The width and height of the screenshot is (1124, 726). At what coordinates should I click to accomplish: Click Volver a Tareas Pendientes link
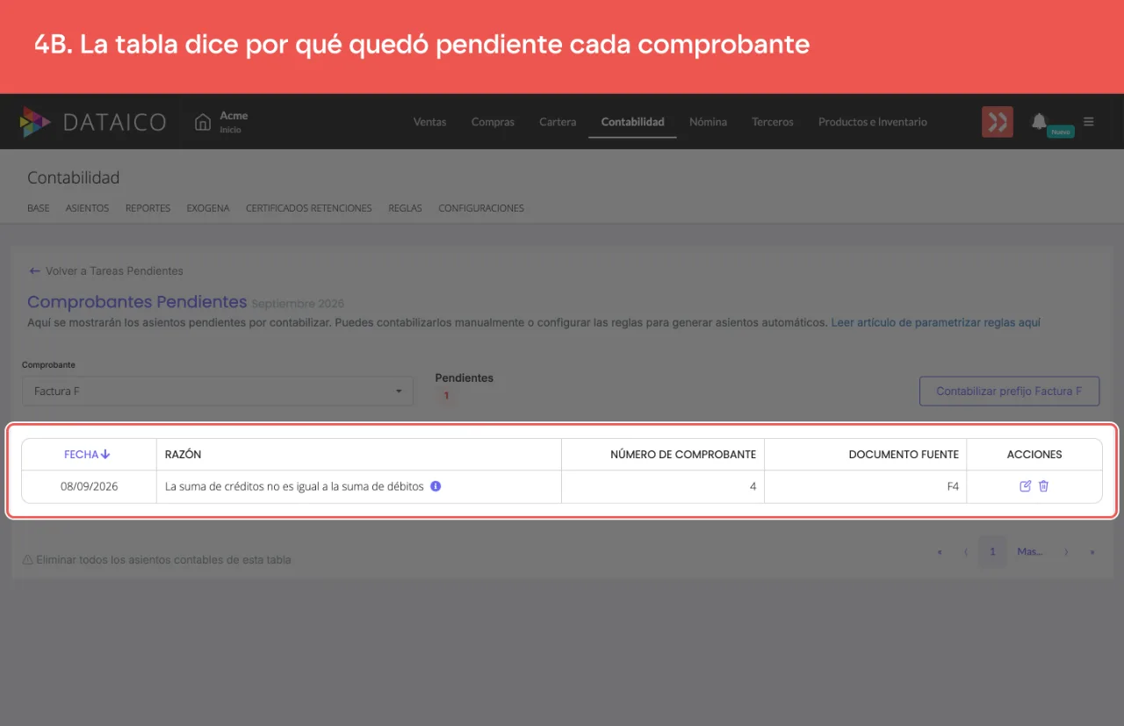106,271
